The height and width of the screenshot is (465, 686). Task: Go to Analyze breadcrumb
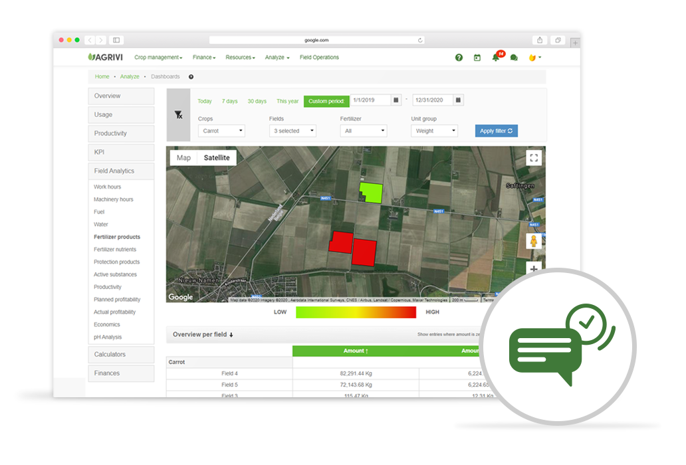(x=130, y=76)
